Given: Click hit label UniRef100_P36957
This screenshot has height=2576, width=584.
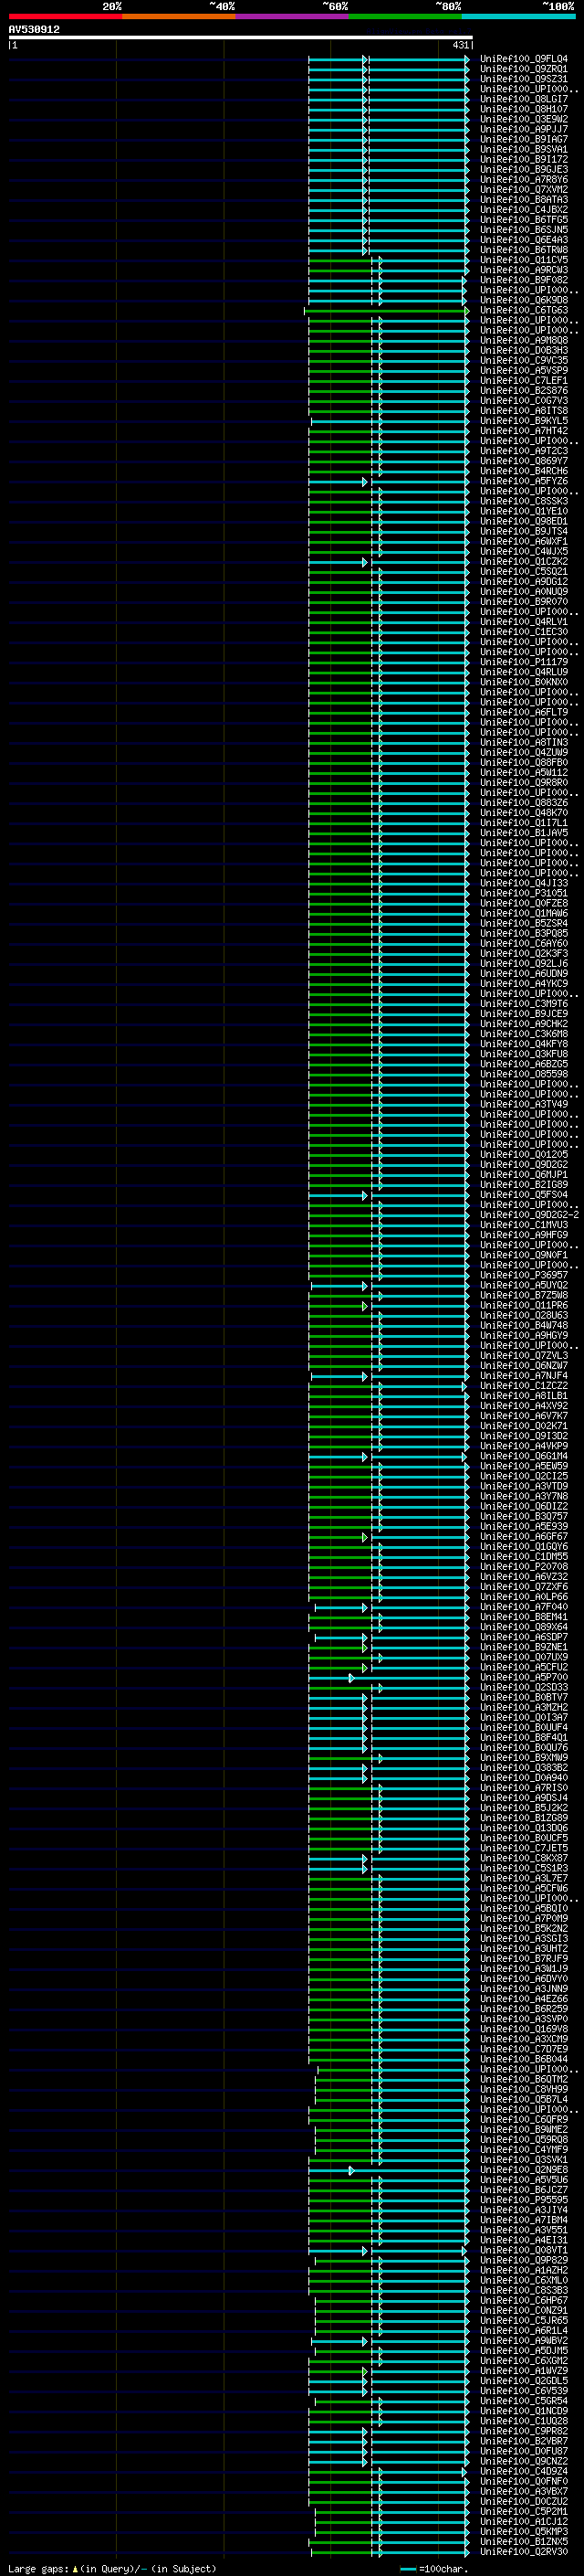Looking at the screenshot, I should click(524, 1276).
